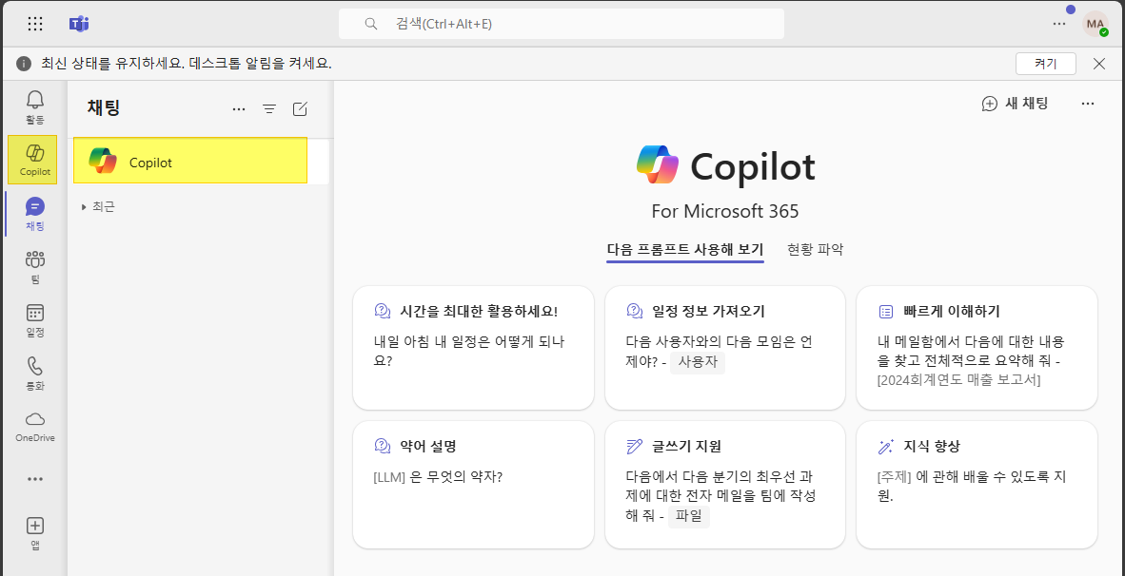Open settings and more ellipsis in title bar

(x=1059, y=24)
